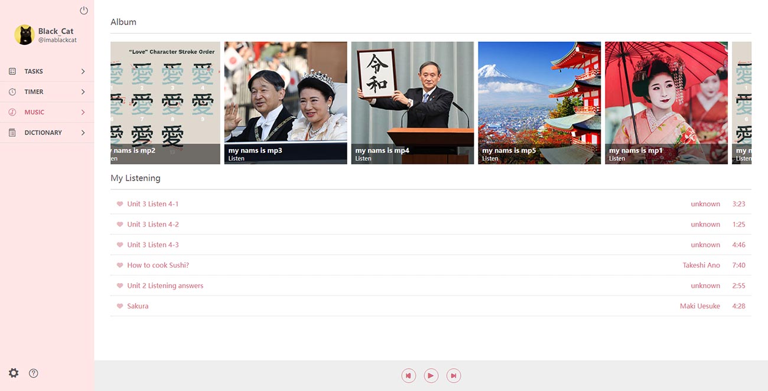Click unknown artist on Unit 3 Listen 4-1 row
This screenshot has width=768, height=391.
coord(705,204)
